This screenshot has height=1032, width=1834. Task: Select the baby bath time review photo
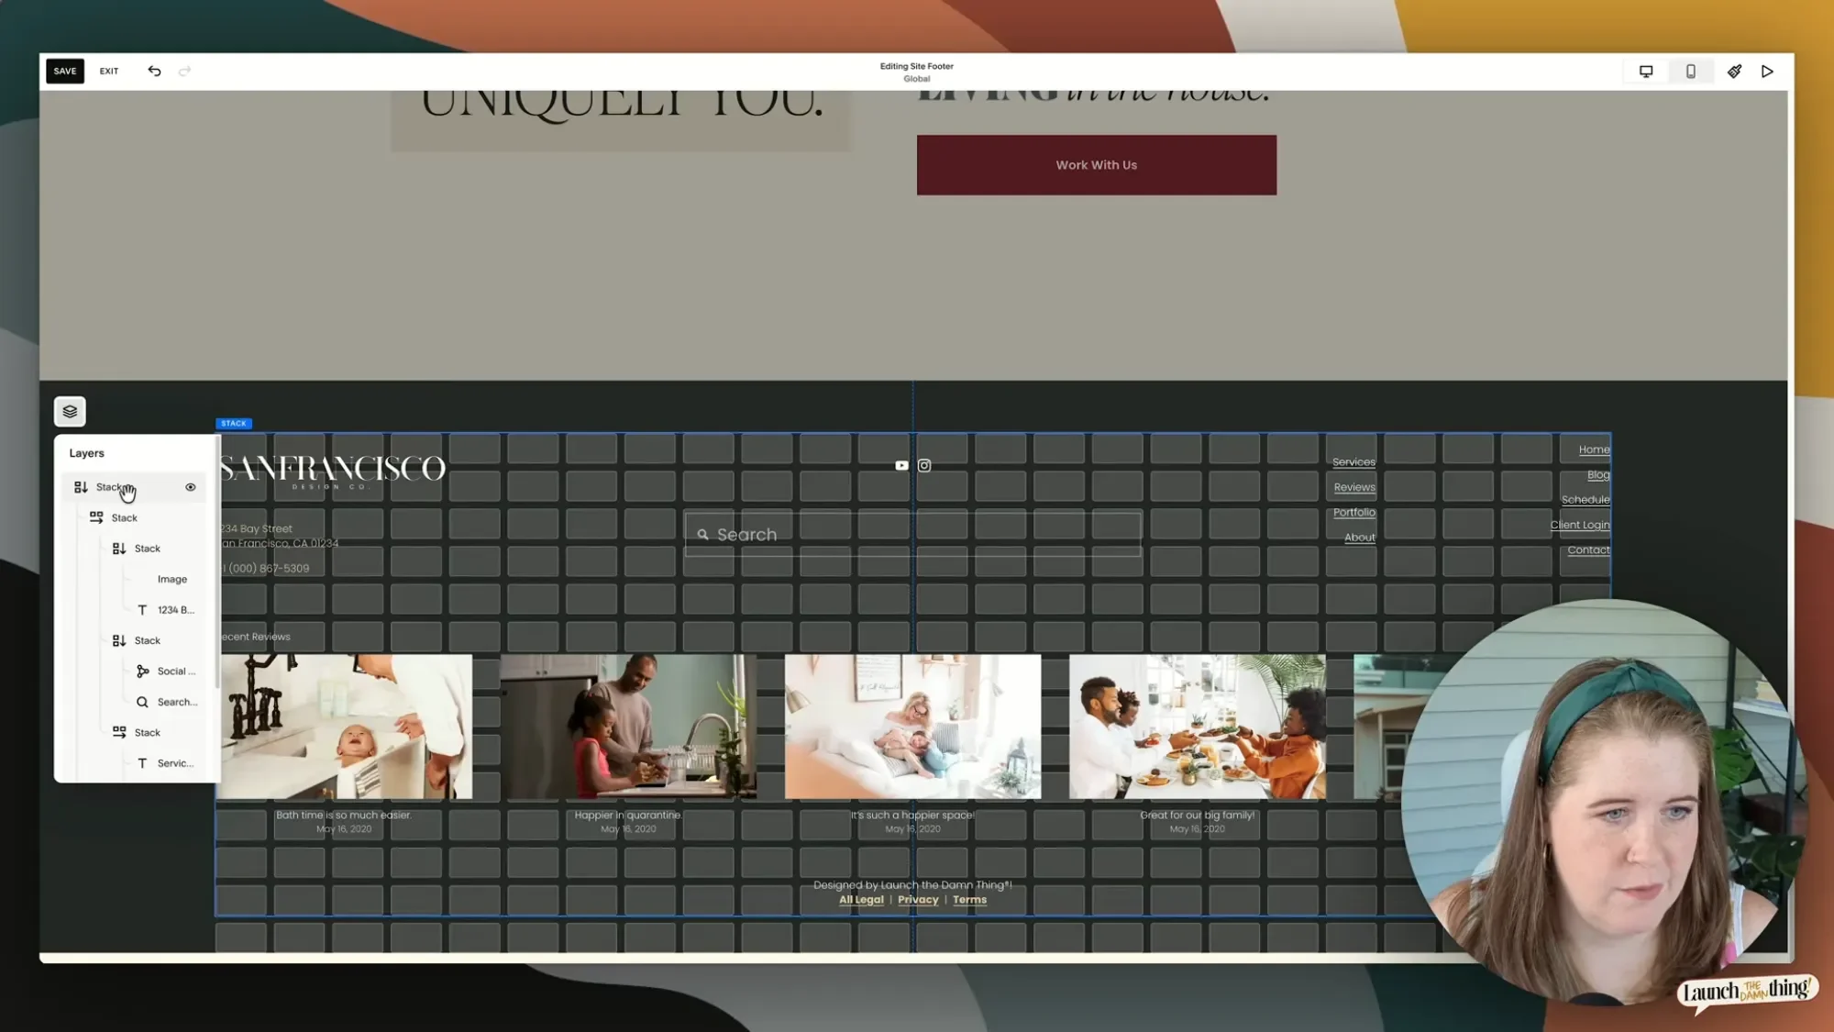[345, 727]
